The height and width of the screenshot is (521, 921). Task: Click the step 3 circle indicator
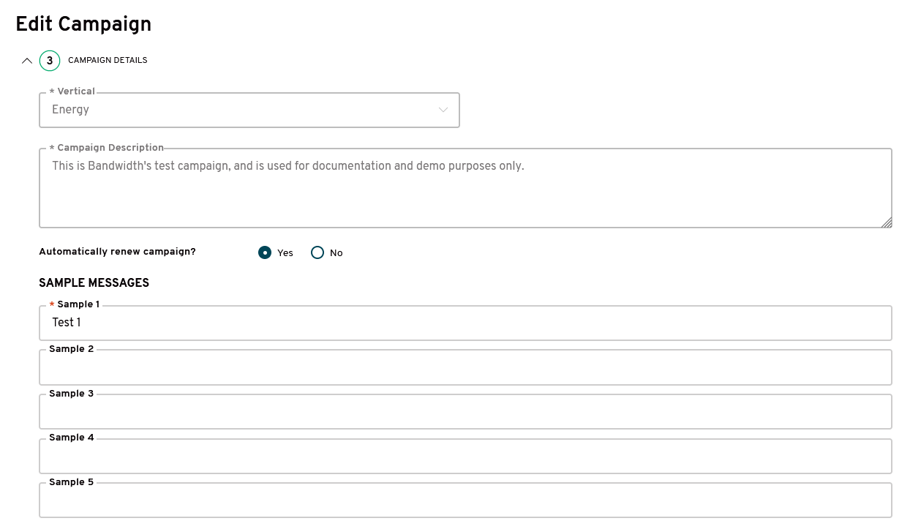pos(50,61)
